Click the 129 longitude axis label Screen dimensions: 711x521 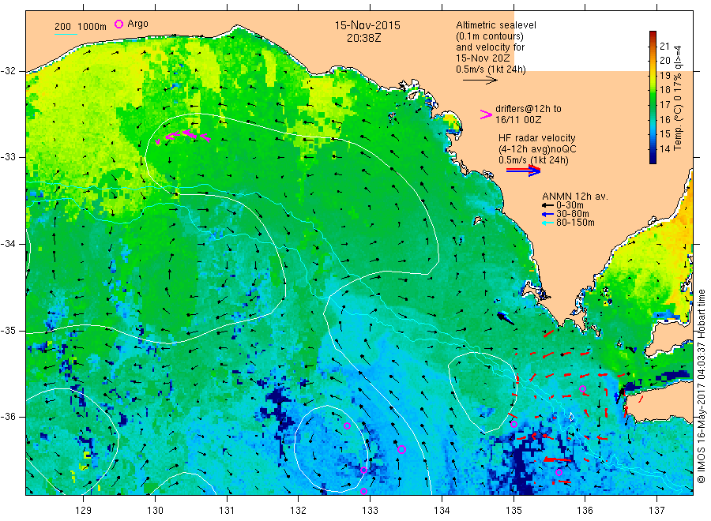(x=84, y=511)
